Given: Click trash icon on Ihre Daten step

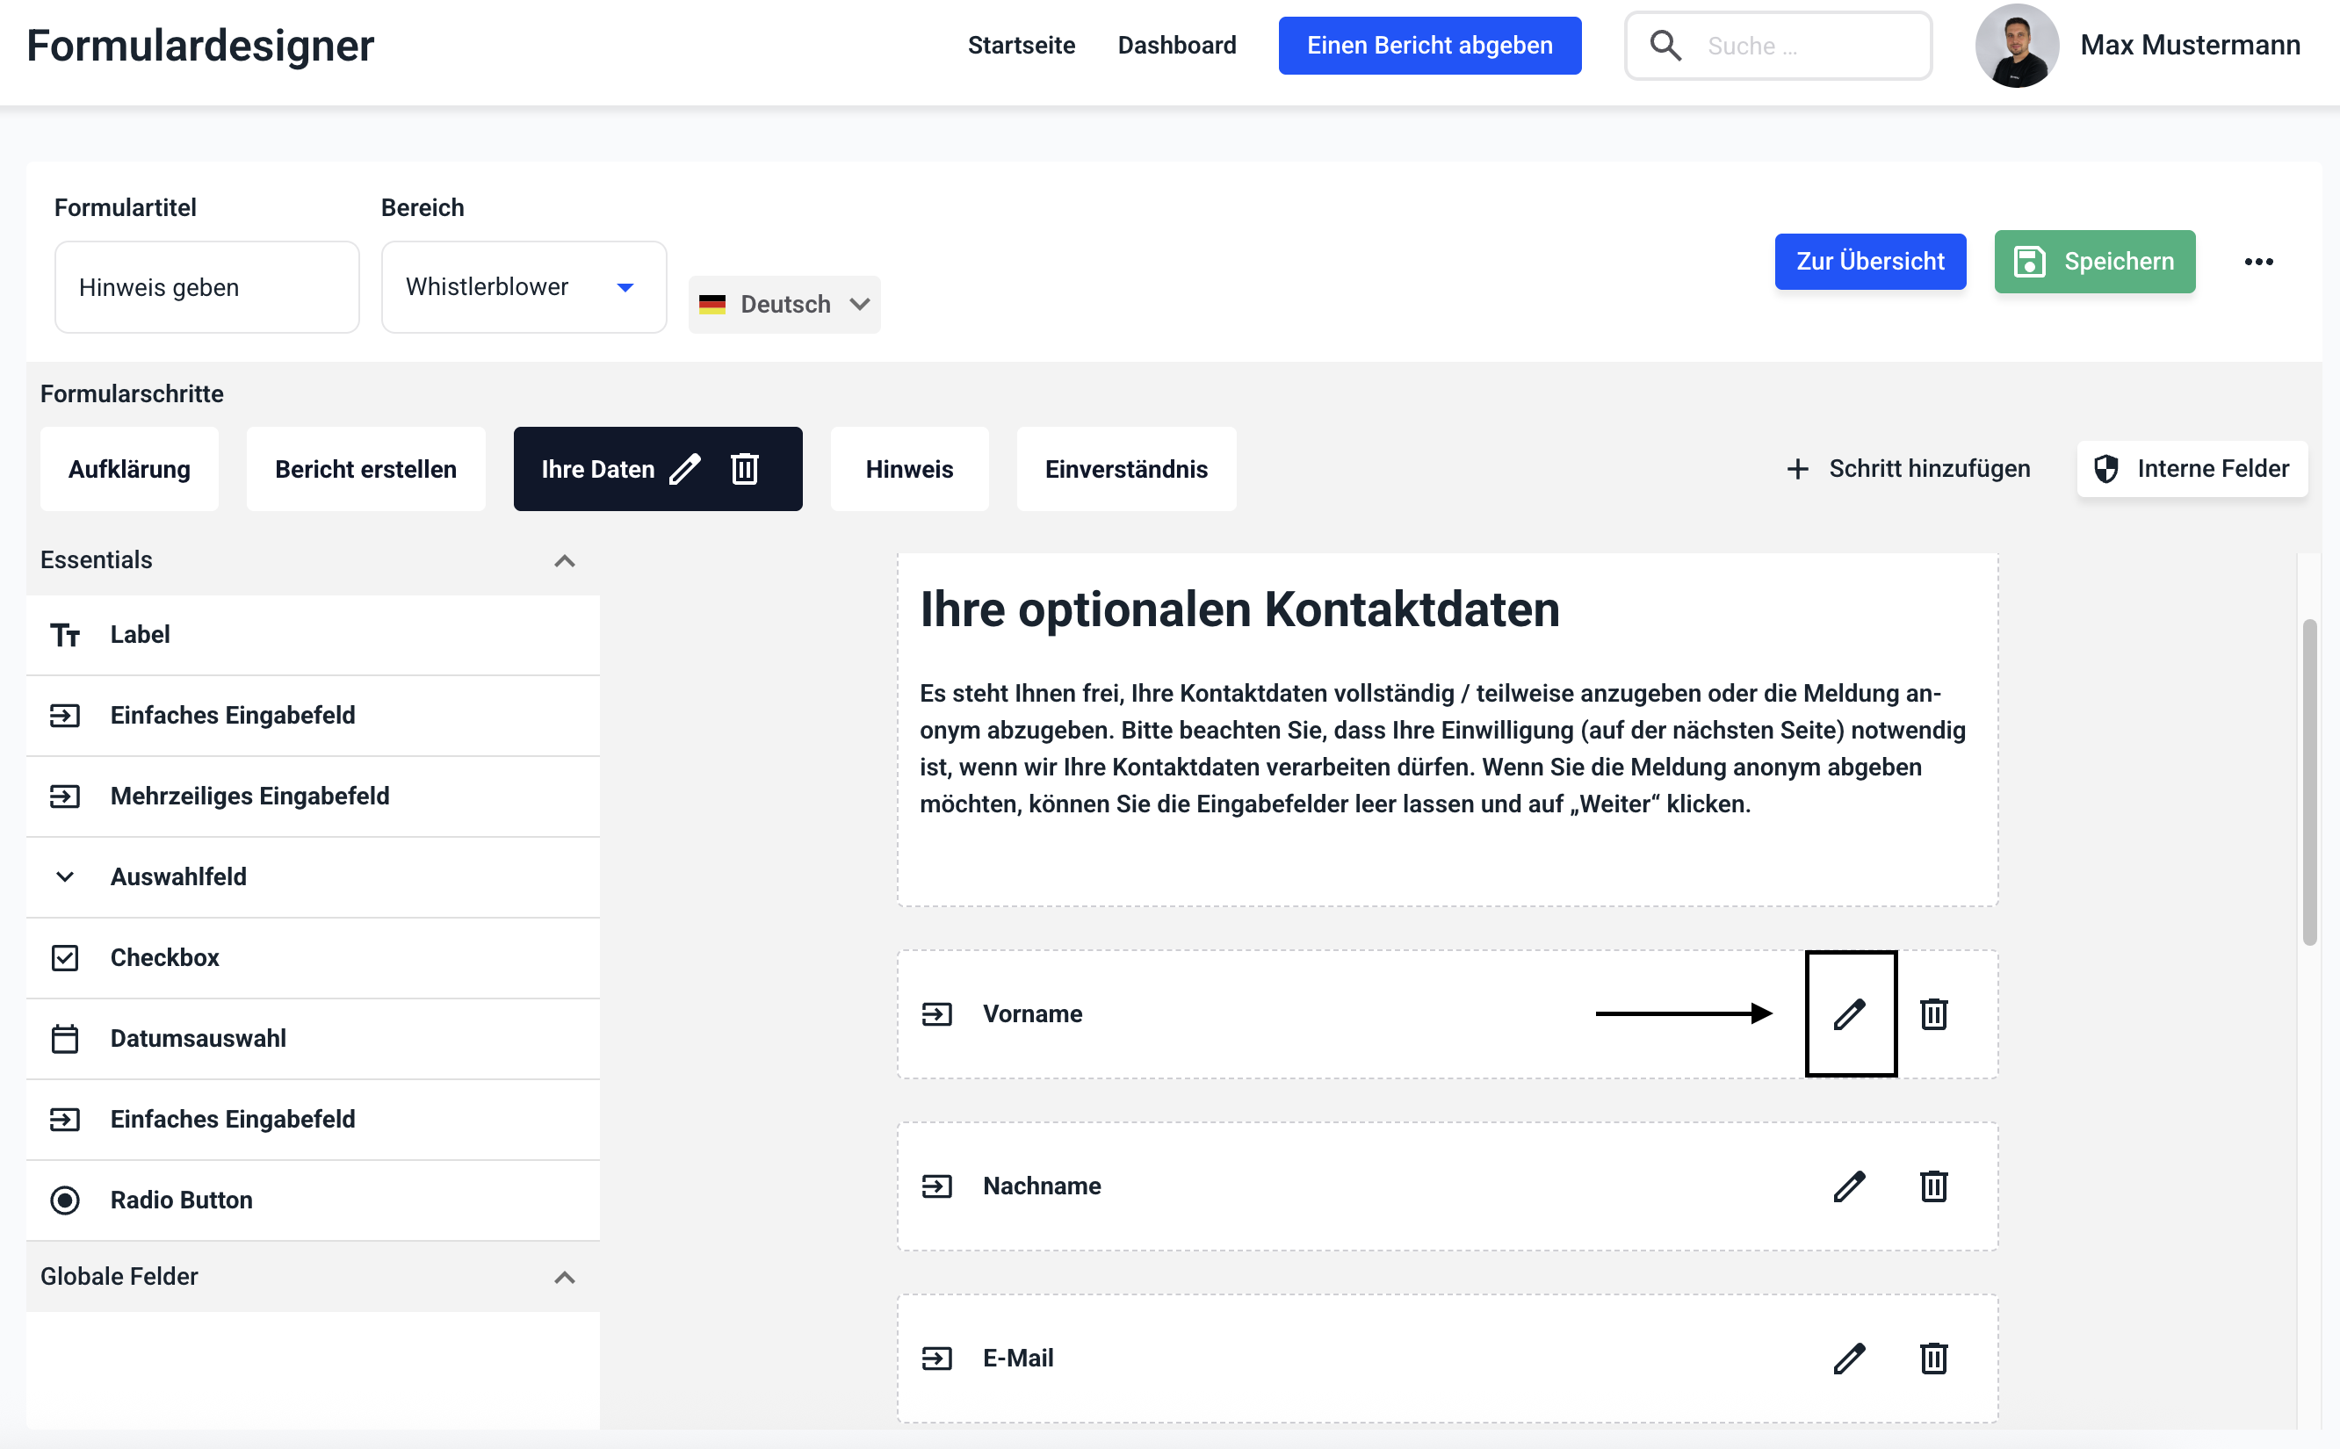Looking at the screenshot, I should 745,469.
